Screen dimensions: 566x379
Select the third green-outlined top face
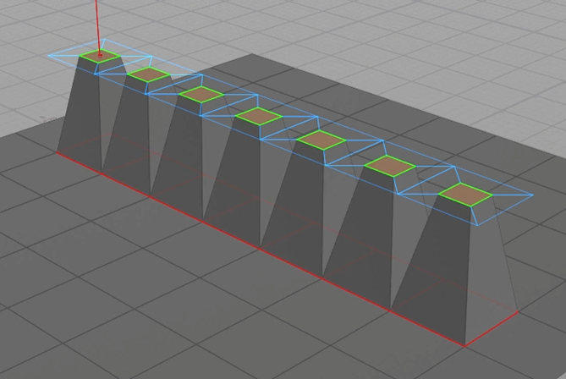tap(201, 95)
